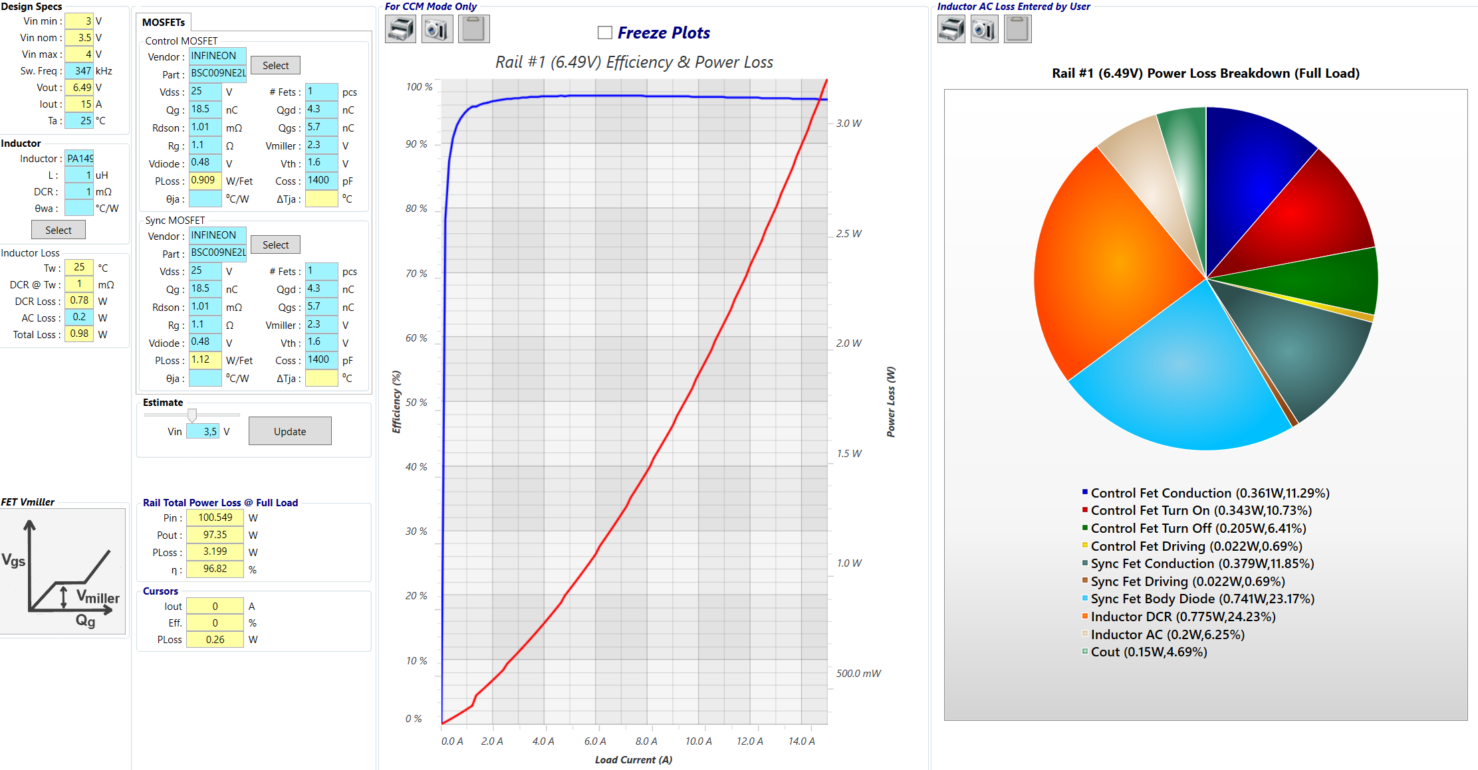The width and height of the screenshot is (1478, 770).
Task: Edit inductor θwa thermal field
Action: (x=79, y=209)
